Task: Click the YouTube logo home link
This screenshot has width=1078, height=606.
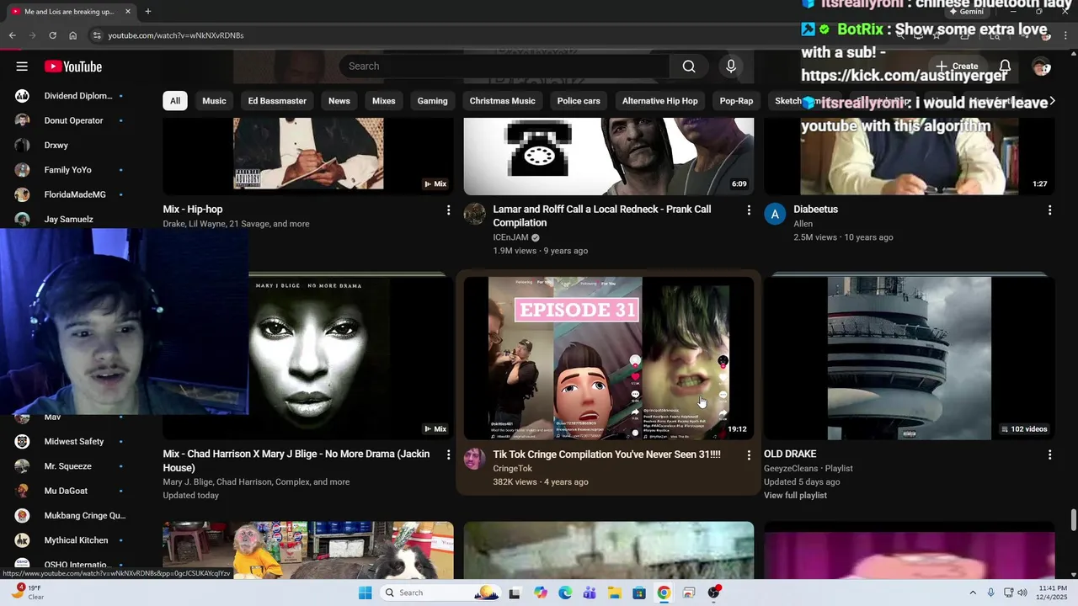Action: pyautogui.click(x=73, y=66)
